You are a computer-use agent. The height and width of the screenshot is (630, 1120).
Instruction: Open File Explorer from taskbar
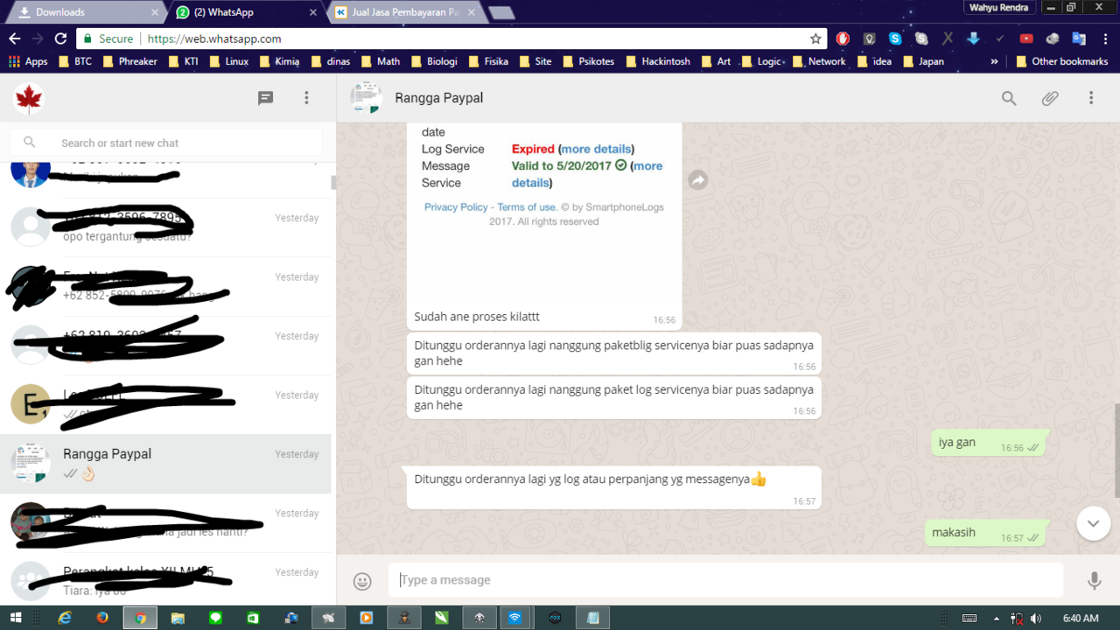coord(178,618)
